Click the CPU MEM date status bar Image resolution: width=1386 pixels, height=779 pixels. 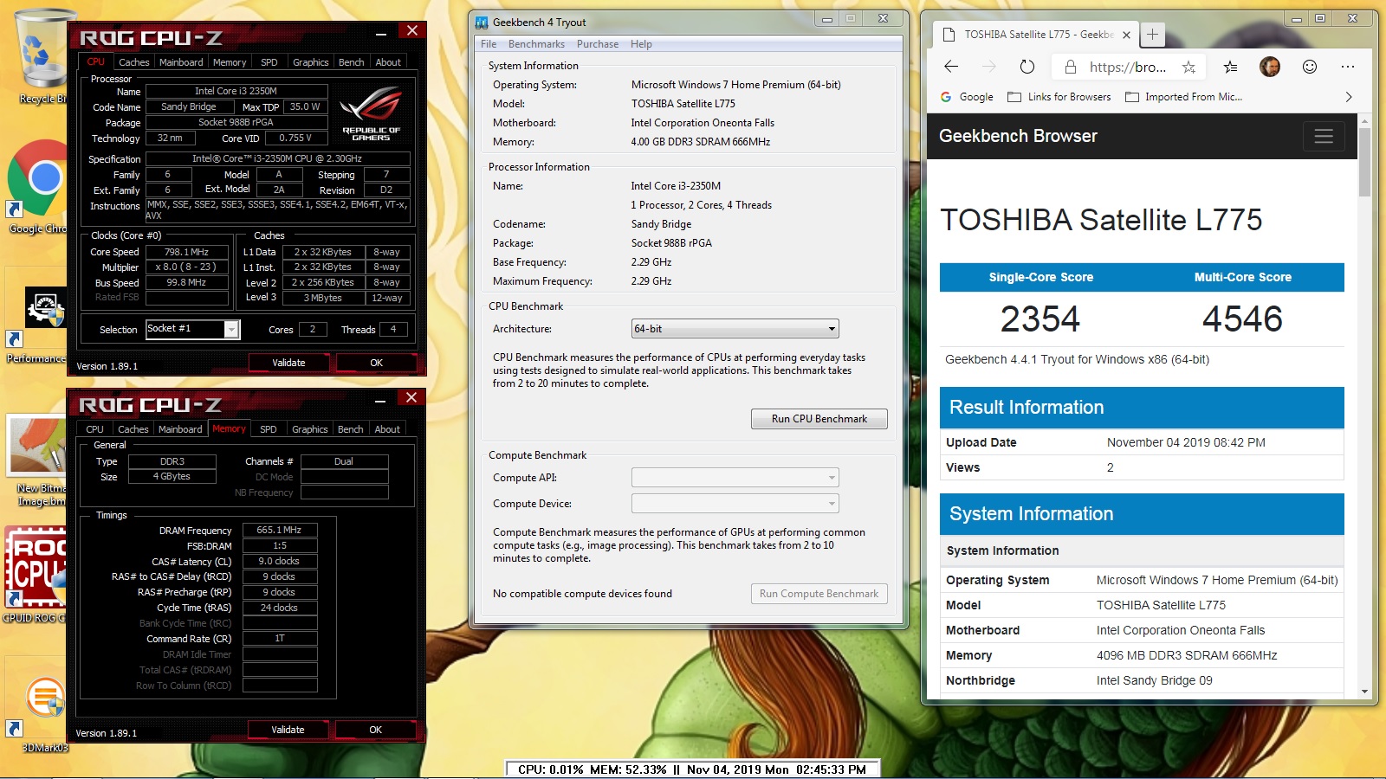point(691,769)
